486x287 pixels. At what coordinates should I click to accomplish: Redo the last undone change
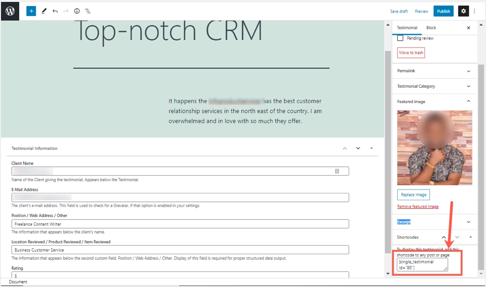[x=66, y=11]
